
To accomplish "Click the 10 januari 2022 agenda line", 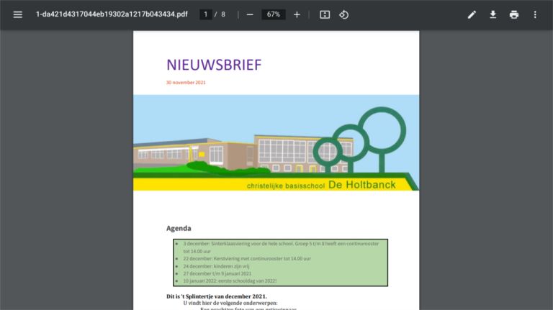I will [x=230, y=281].
